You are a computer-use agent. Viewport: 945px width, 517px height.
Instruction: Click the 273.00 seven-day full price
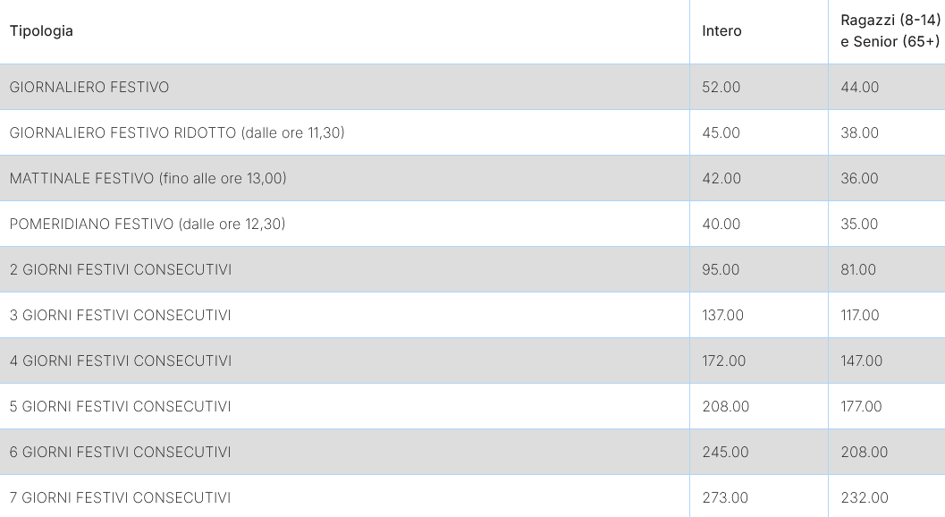(725, 497)
